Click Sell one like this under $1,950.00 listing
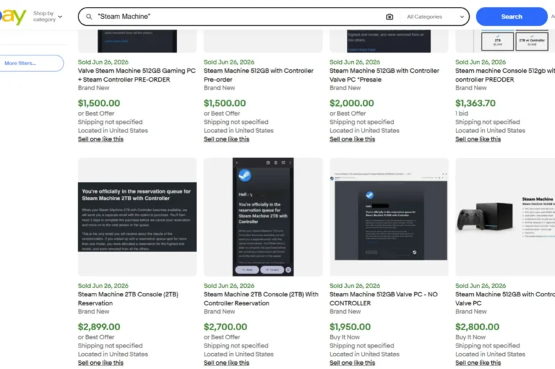Image resolution: width=555 pixels, height=369 pixels. pyautogui.click(x=352, y=363)
